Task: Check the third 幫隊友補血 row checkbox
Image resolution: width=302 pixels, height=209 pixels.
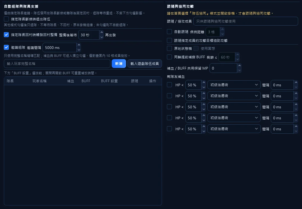Action: click(x=169, y=107)
